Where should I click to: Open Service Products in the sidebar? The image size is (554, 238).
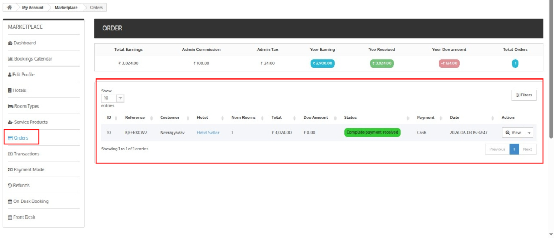[x=28, y=122]
